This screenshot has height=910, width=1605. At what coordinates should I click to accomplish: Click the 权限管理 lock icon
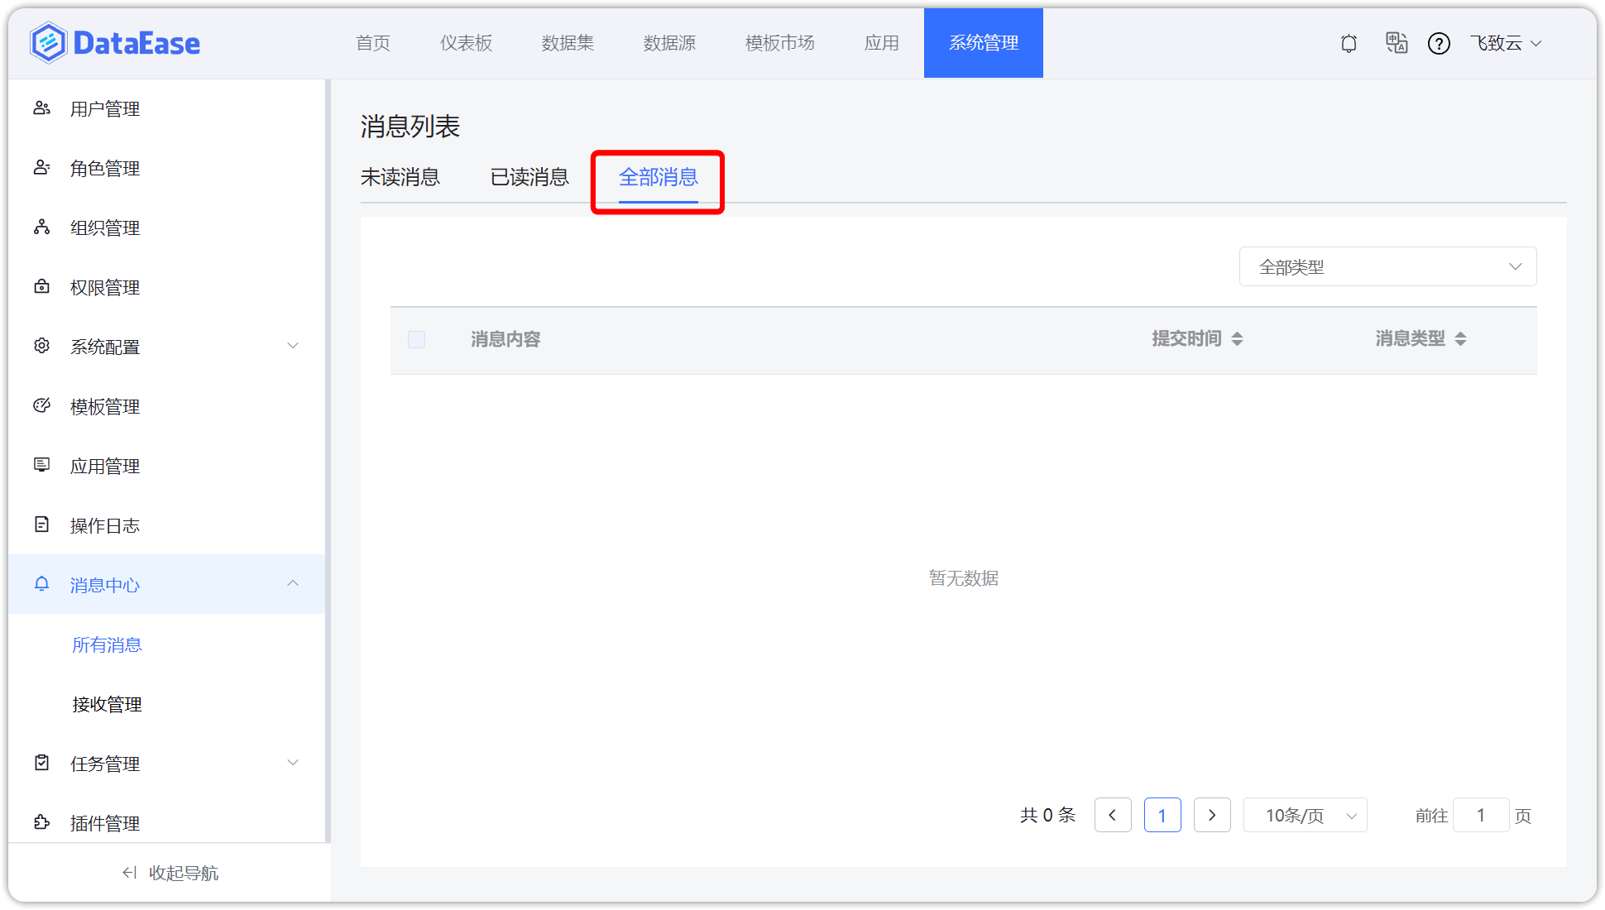41,287
